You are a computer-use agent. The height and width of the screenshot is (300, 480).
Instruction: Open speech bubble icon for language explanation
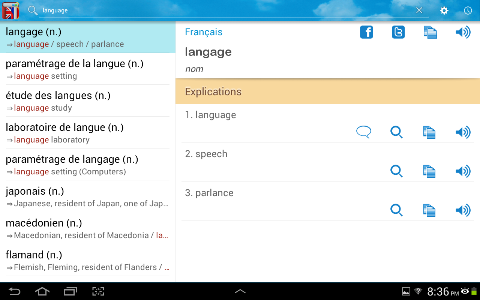(x=364, y=132)
